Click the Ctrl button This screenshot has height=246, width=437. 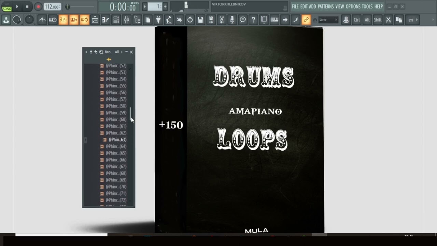[356, 20]
